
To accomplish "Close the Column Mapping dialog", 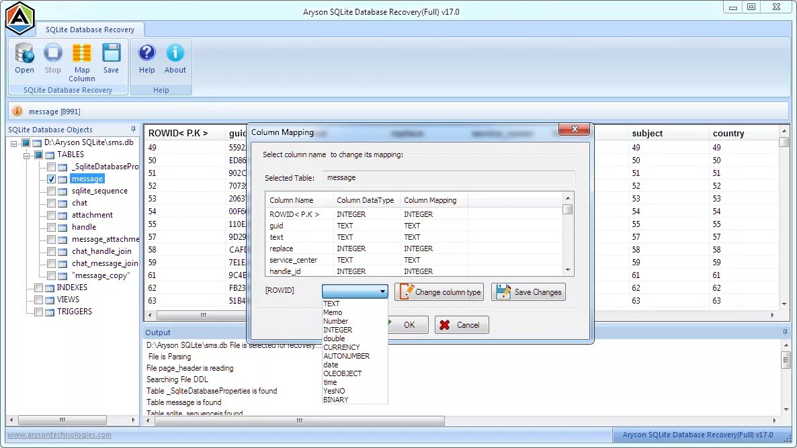I will click(575, 129).
